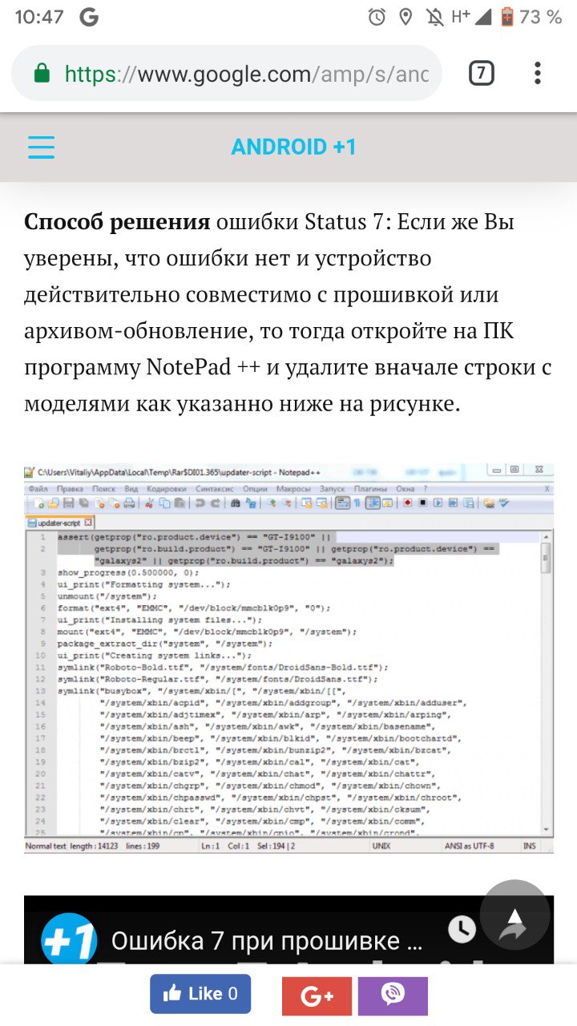Open the Notepad++ updater-script screenshot image

(288, 658)
